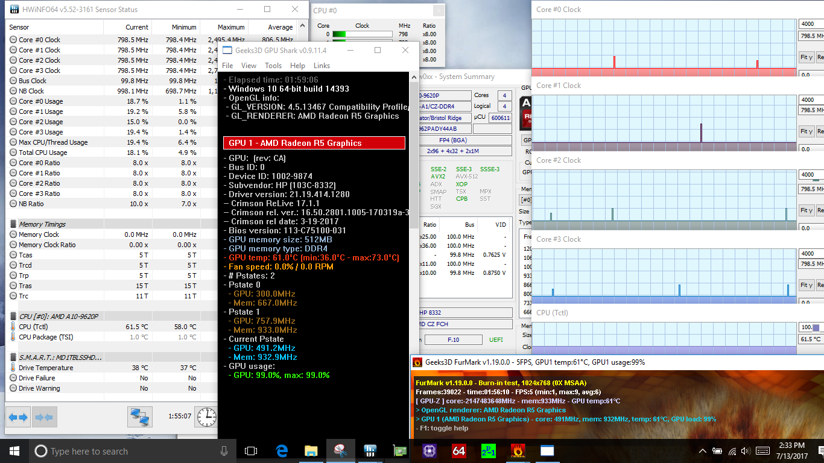Click the clock icon button in HWiNFO

click(206, 417)
